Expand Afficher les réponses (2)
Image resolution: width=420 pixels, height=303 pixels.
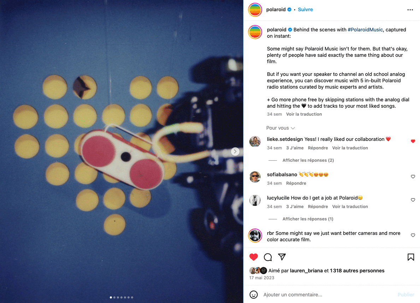308,160
